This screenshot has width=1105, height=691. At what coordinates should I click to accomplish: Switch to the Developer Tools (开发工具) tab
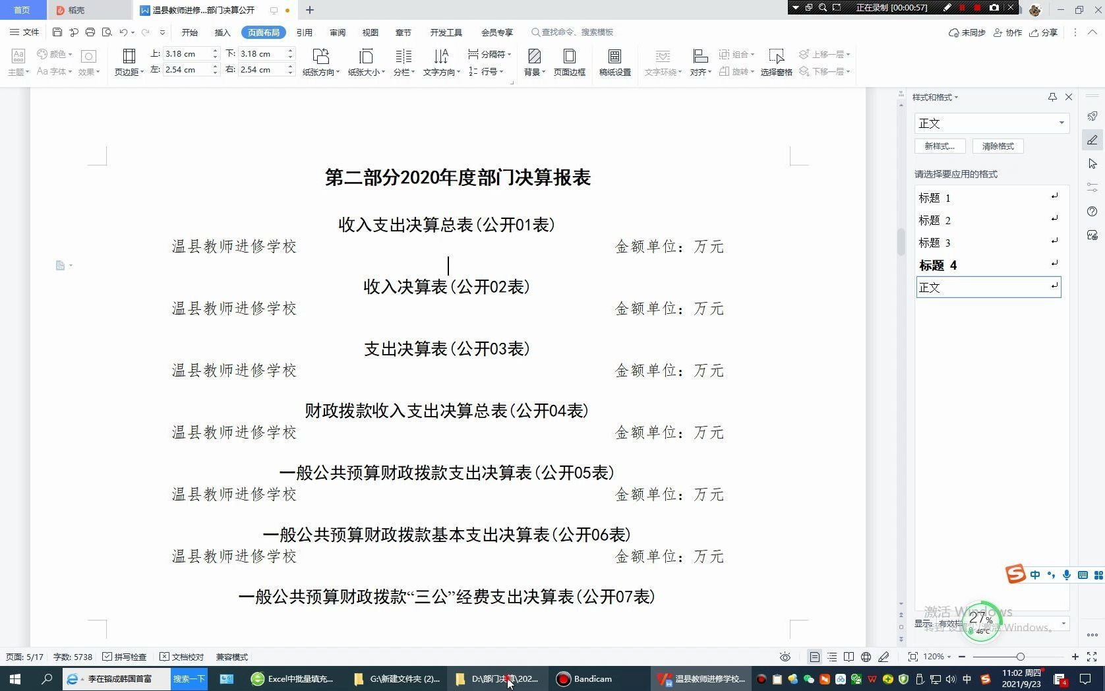446,32
